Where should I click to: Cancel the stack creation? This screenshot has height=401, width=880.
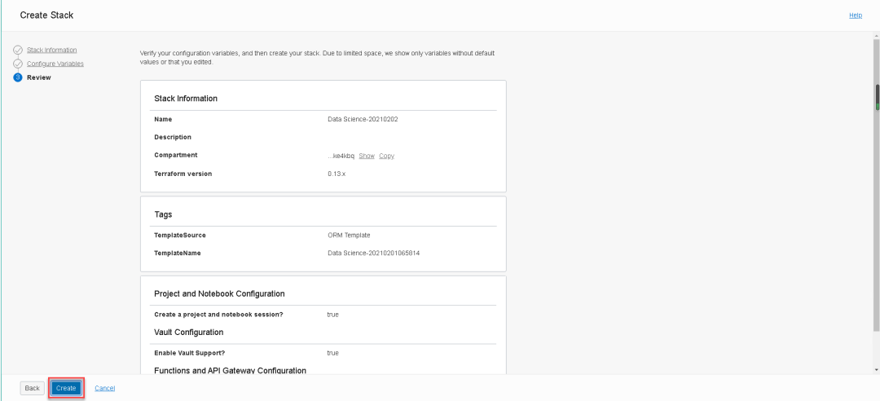point(105,388)
